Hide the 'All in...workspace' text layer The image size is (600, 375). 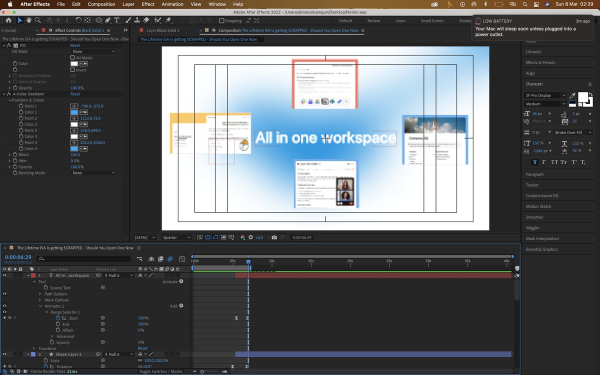tap(4, 275)
